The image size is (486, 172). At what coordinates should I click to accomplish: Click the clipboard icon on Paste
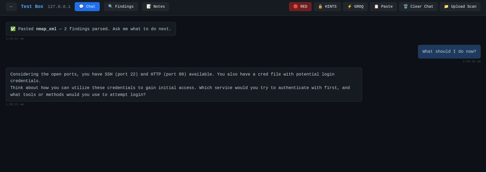pos(376,7)
